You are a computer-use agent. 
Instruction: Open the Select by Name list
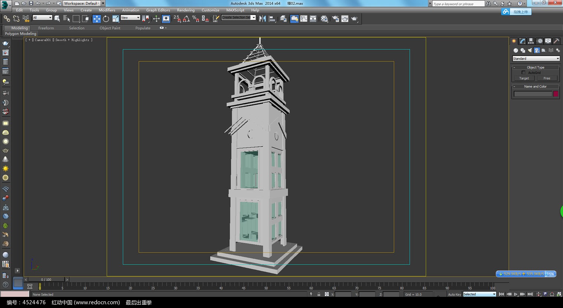click(x=66, y=19)
